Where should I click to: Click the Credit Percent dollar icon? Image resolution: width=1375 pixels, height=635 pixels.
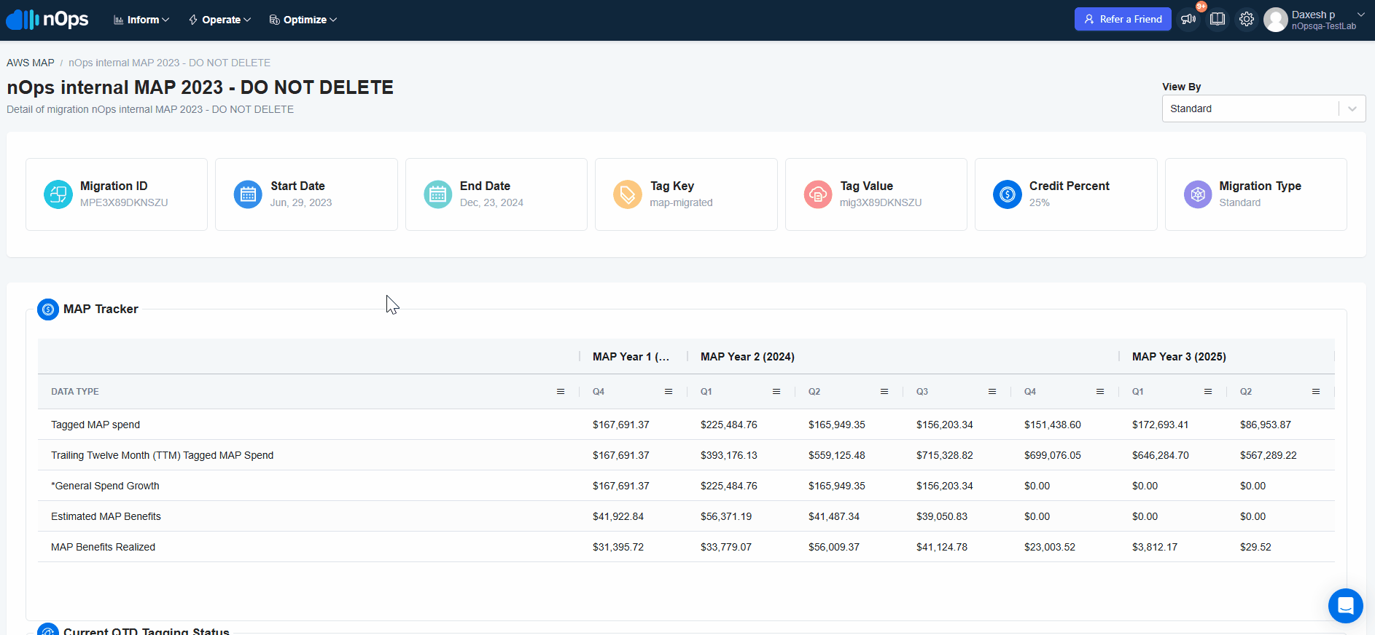click(x=1008, y=194)
